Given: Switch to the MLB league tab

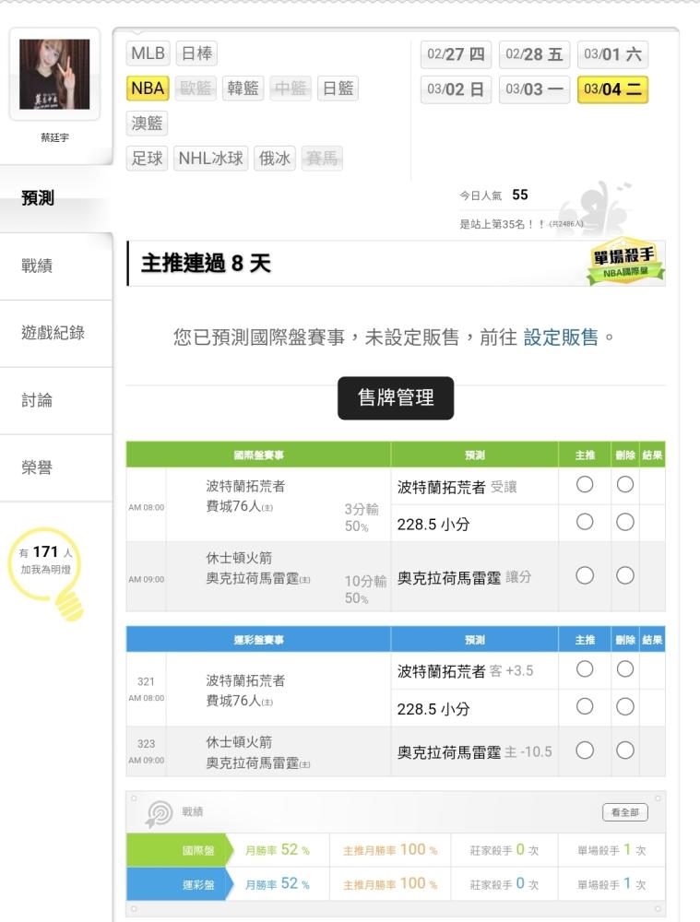Looking at the screenshot, I should [148, 53].
